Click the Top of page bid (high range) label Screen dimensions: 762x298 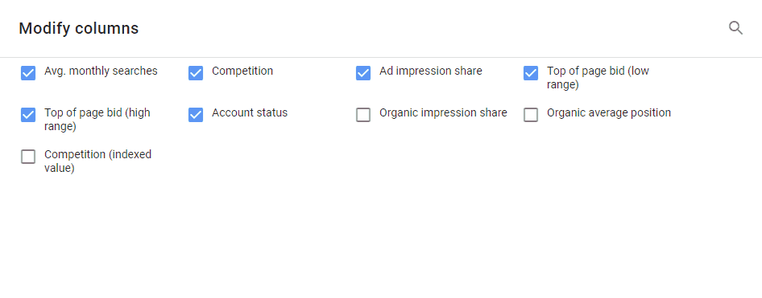point(97,120)
